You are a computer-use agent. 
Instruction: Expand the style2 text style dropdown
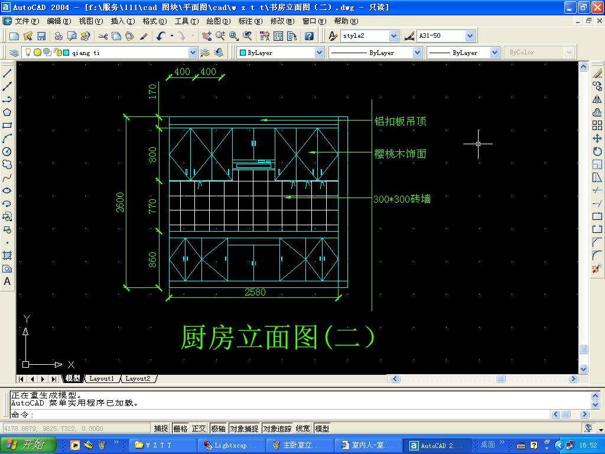[x=393, y=36]
